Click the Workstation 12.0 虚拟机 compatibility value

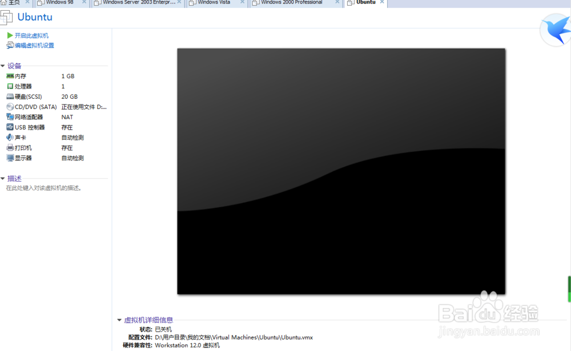[x=187, y=345]
